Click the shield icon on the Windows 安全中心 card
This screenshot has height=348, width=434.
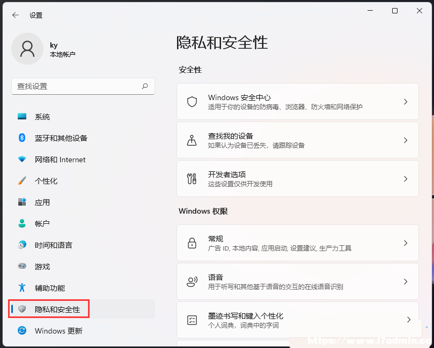coord(192,102)
